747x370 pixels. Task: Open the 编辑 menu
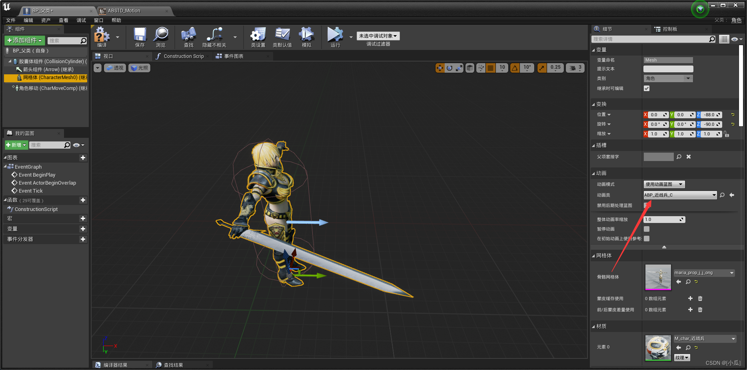coord(28,20)
